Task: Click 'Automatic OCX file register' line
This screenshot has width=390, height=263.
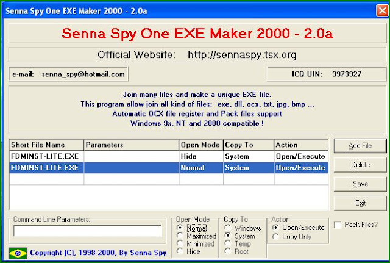Action: click(197, 114)
